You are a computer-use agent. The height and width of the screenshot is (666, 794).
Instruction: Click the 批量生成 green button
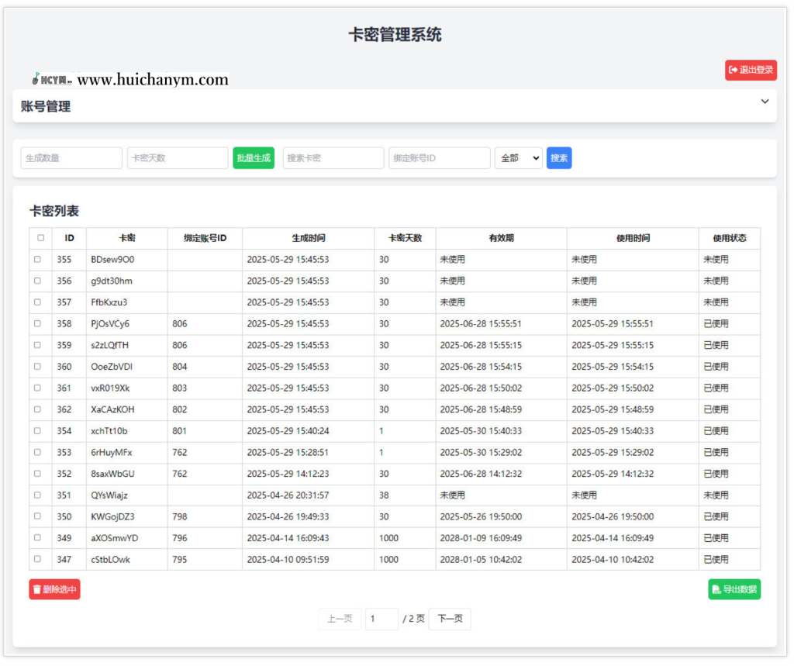tap(253, 157)
